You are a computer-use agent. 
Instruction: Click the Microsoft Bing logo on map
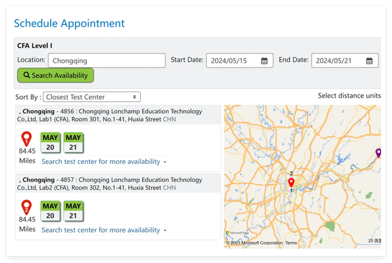tap(237, 233)
